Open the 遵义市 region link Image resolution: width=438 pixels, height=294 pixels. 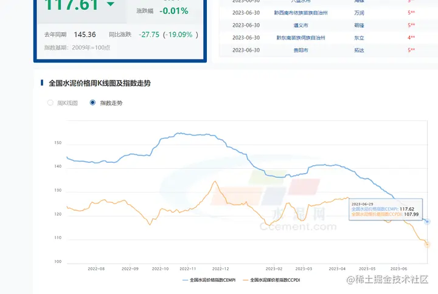[x=301, y=26]
